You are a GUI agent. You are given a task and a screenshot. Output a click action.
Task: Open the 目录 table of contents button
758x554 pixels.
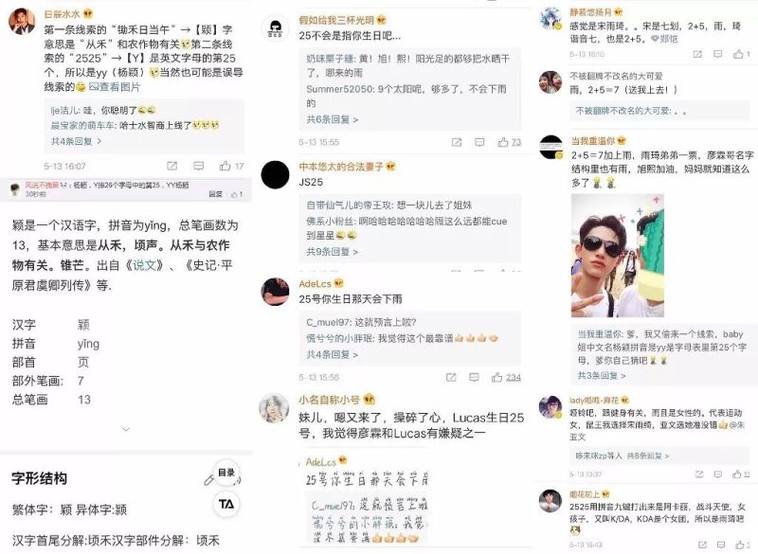226,473
